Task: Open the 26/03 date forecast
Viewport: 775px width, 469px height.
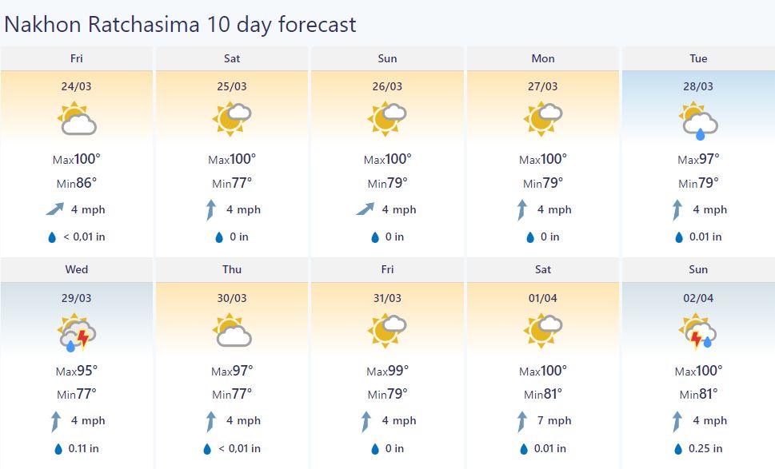Action: tap(387, 86)
